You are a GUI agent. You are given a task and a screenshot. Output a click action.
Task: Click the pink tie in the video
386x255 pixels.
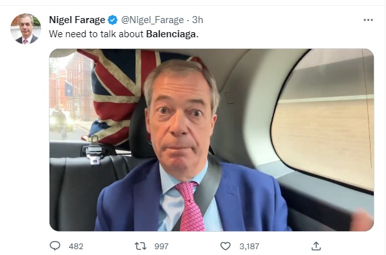(190, 206)
